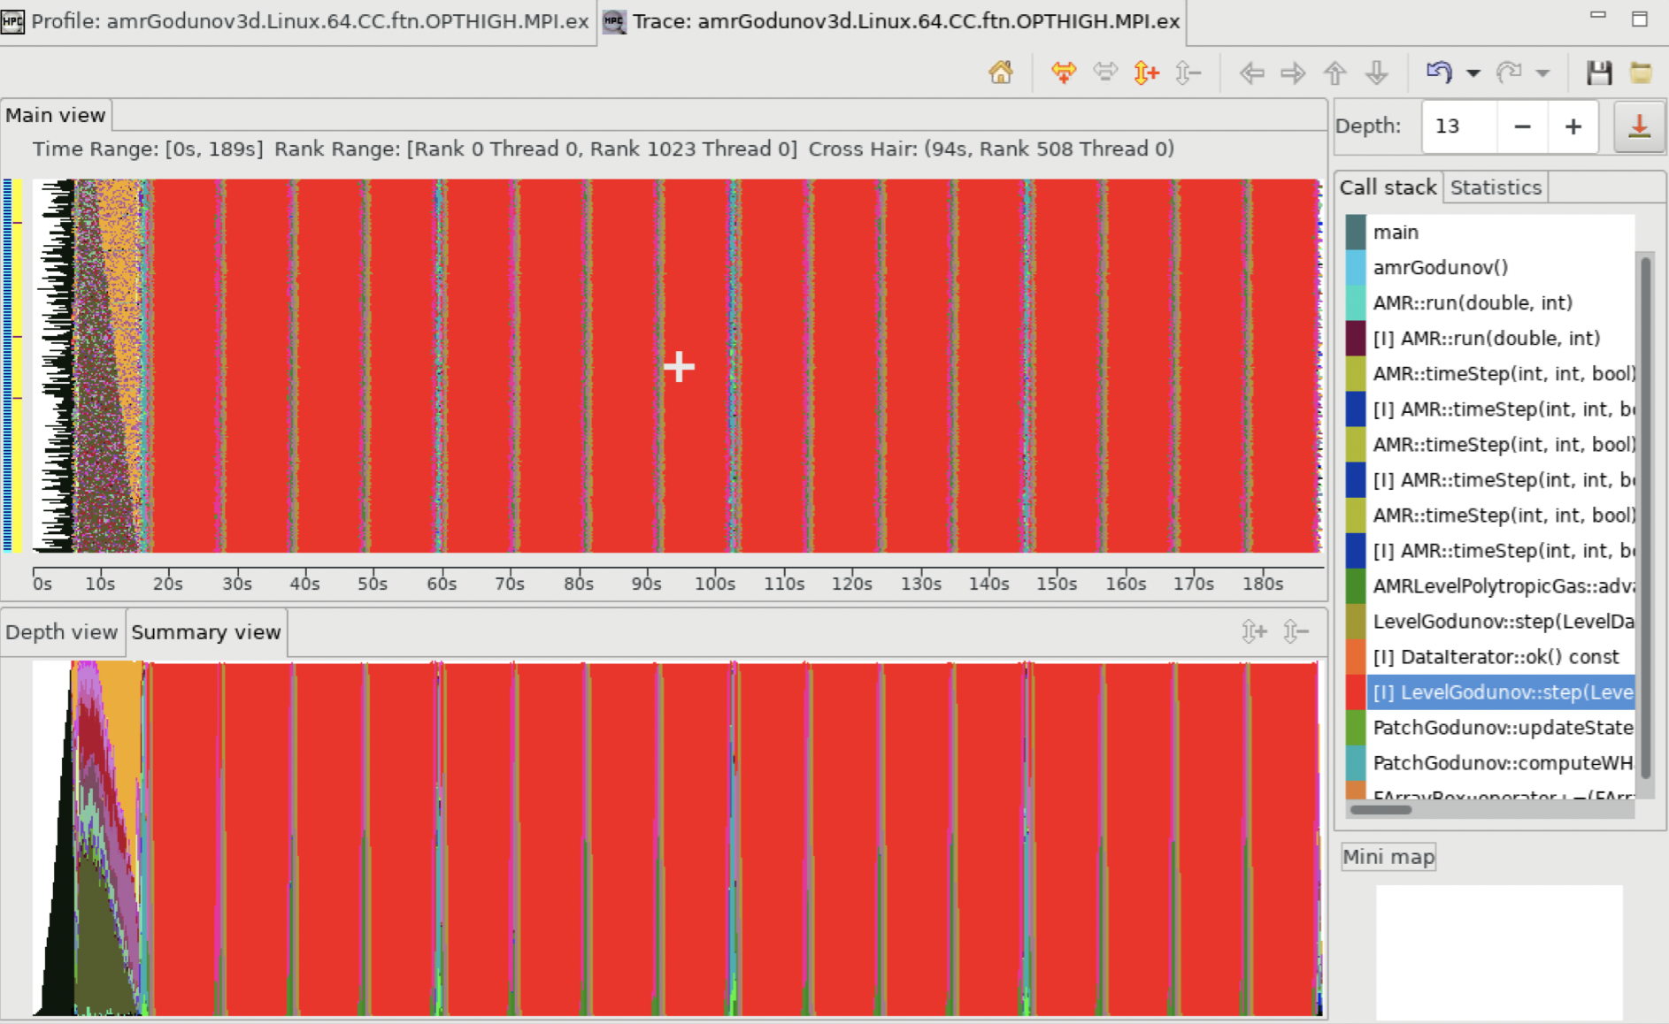Screen dimensions: 1669x1024
Task: Select main at top of call stack
Action: coord(1395,232)
